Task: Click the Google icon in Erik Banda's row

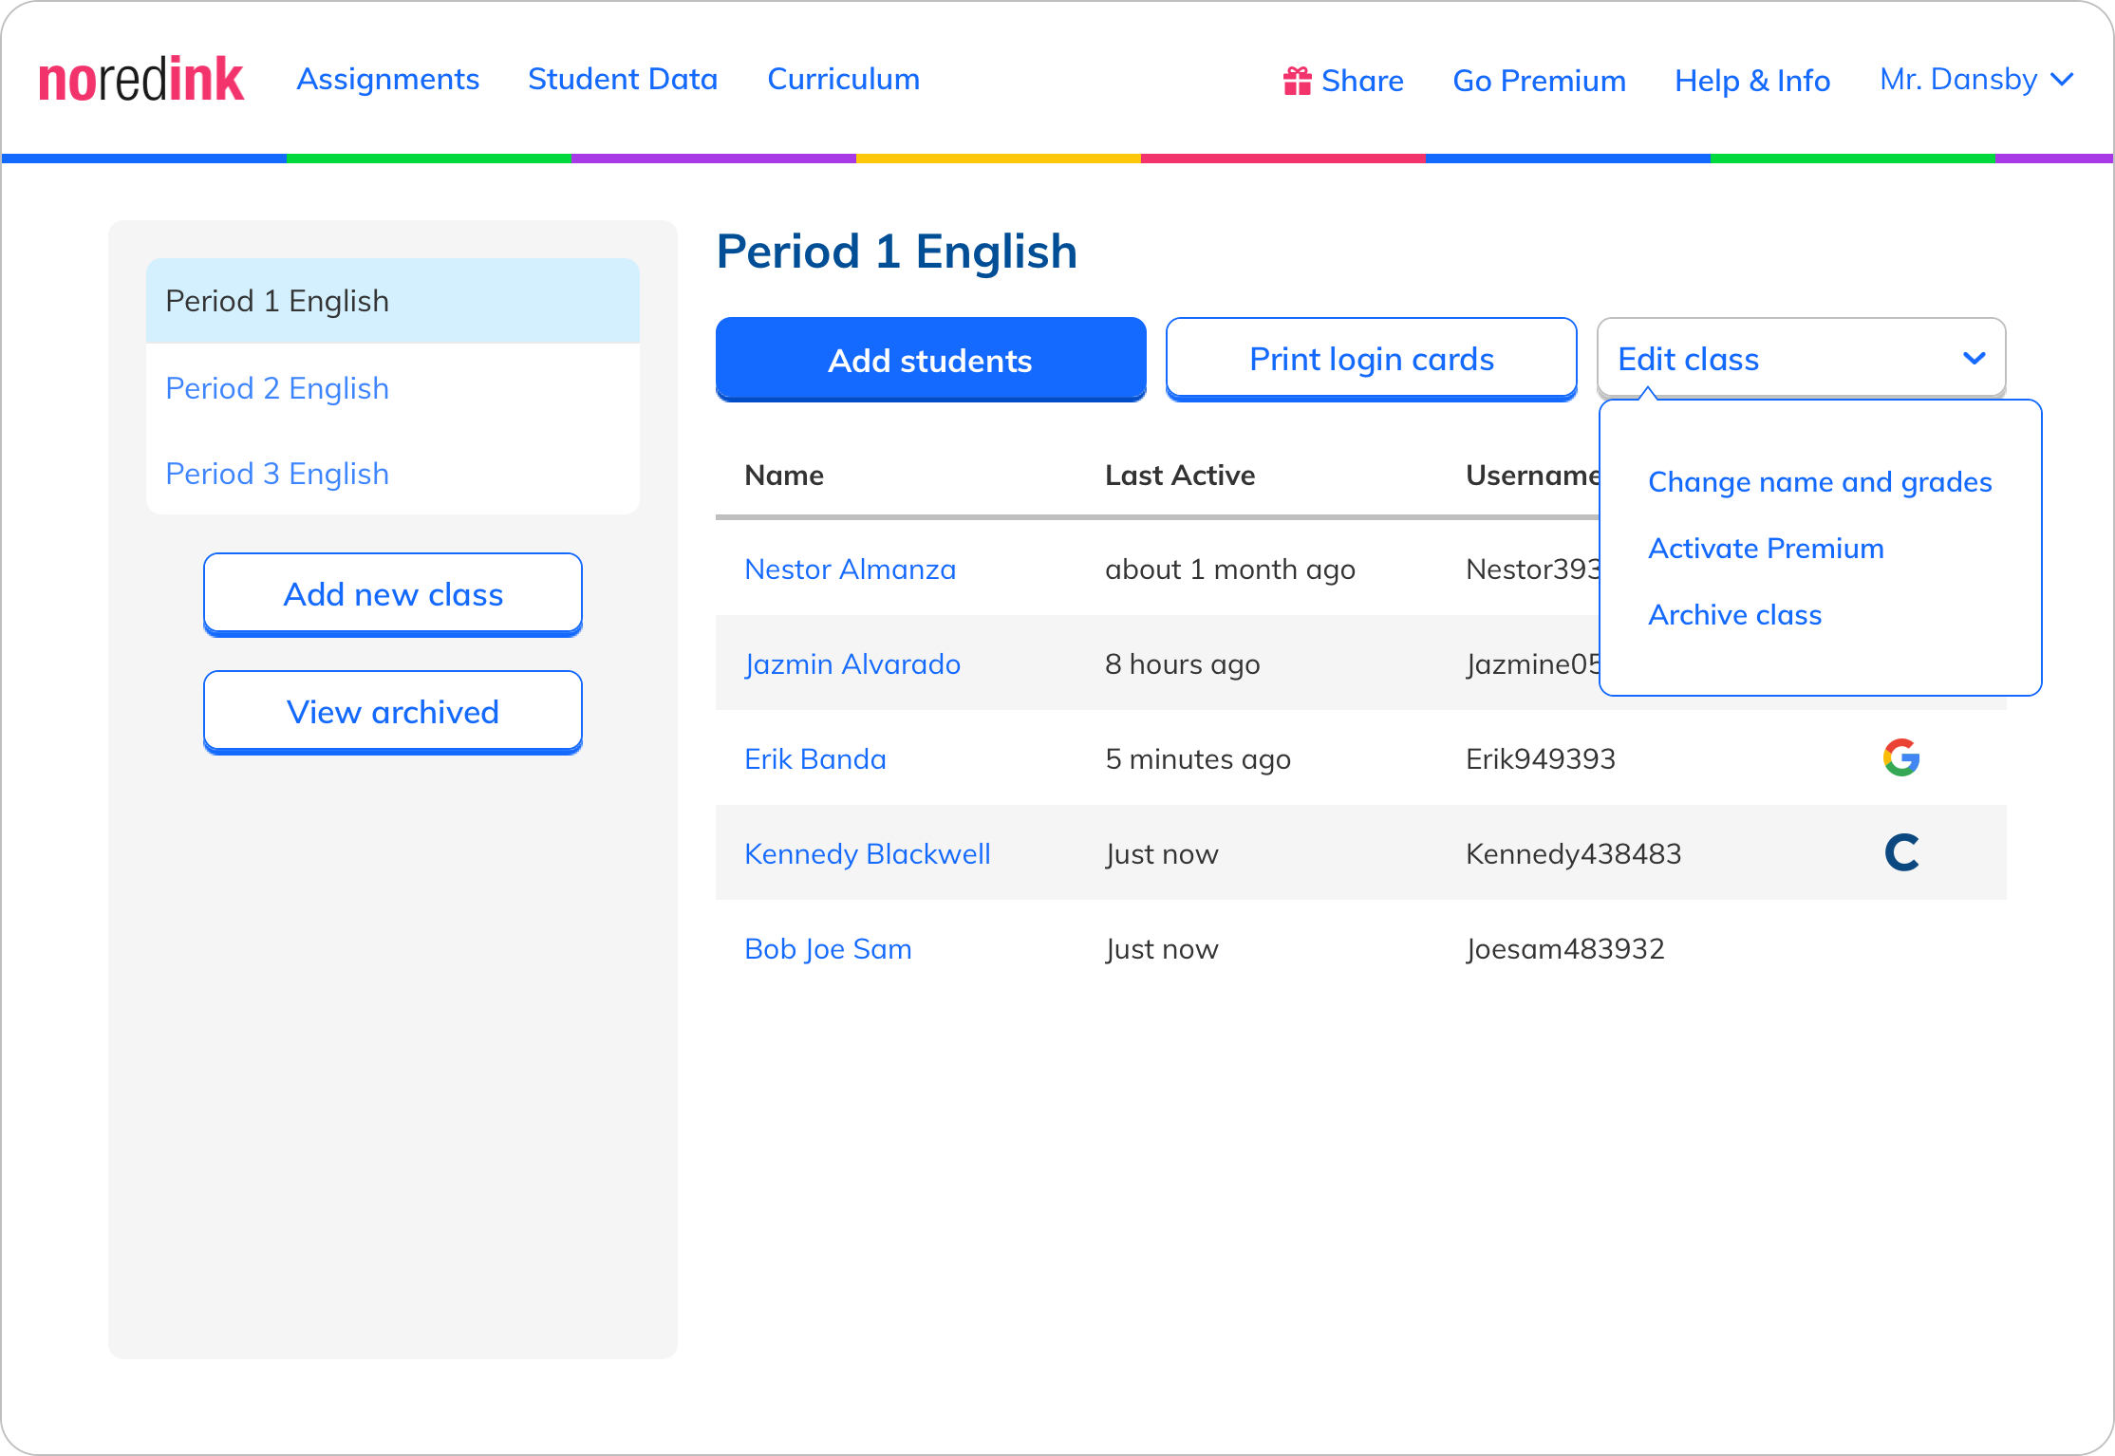Action: [1901, 757]
